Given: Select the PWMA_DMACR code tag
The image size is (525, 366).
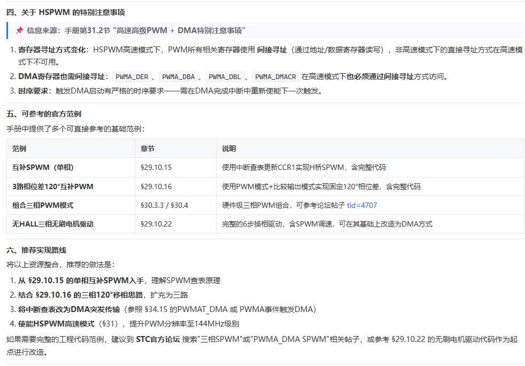Looking at the screenshot, I should [x=276, y=76].
